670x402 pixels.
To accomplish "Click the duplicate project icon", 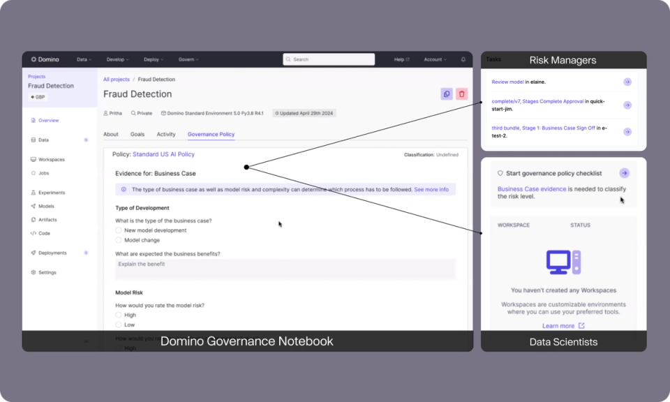I will tap(447, 94).
